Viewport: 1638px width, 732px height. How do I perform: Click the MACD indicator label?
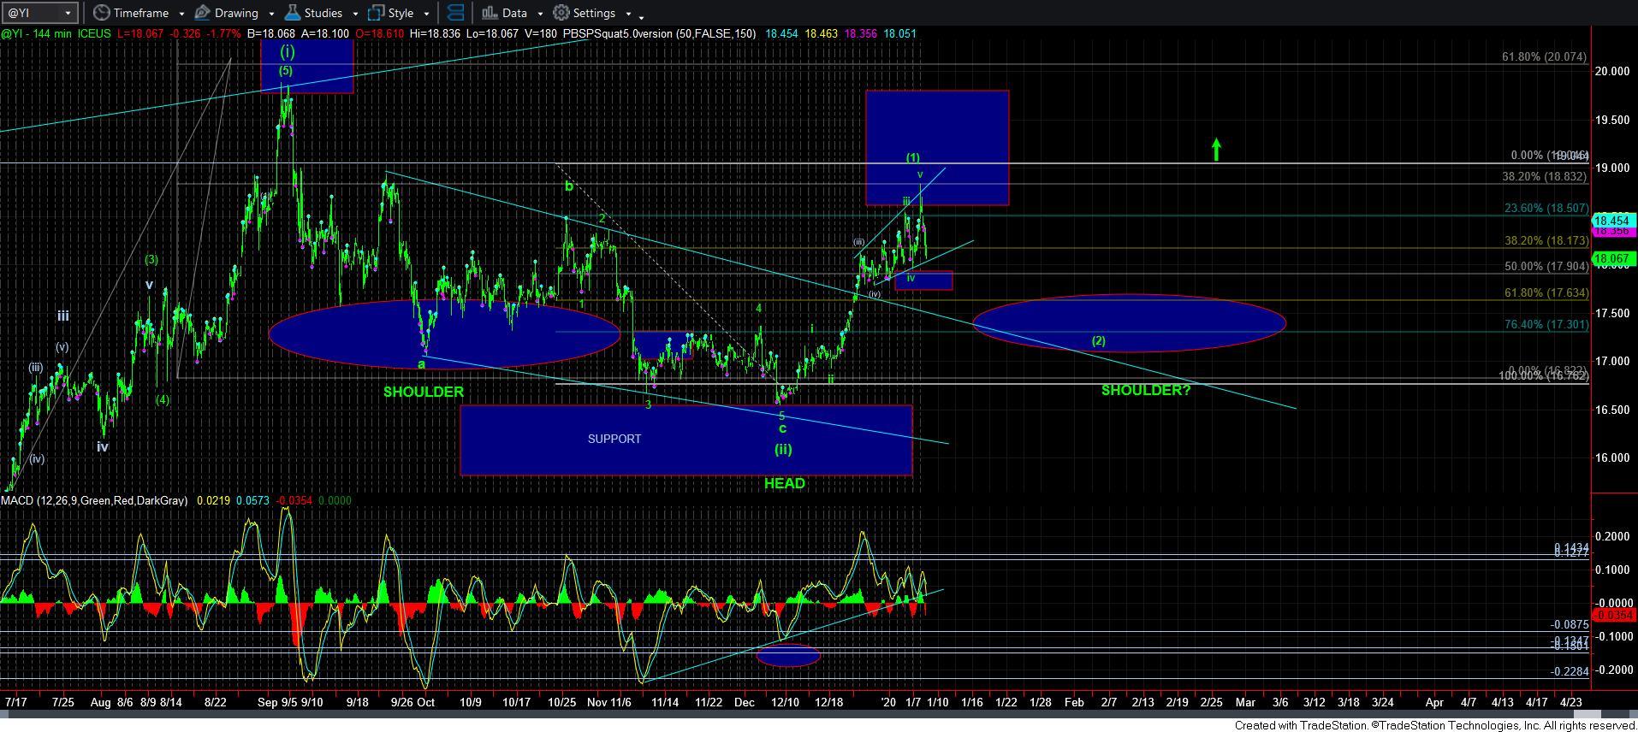pyautogui.click(x=94, y=500)
